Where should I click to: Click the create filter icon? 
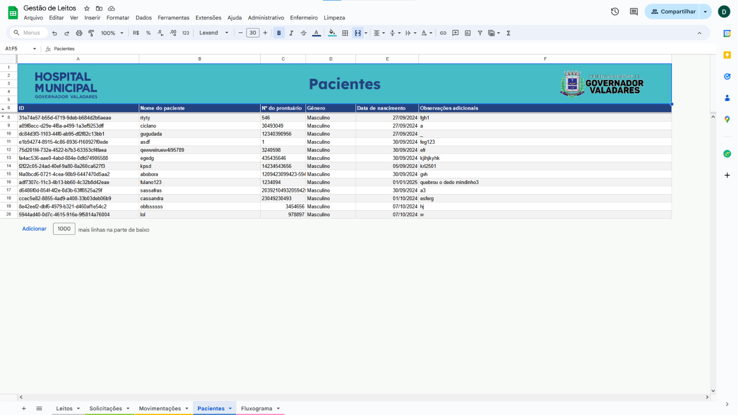(x=480, y=33)
